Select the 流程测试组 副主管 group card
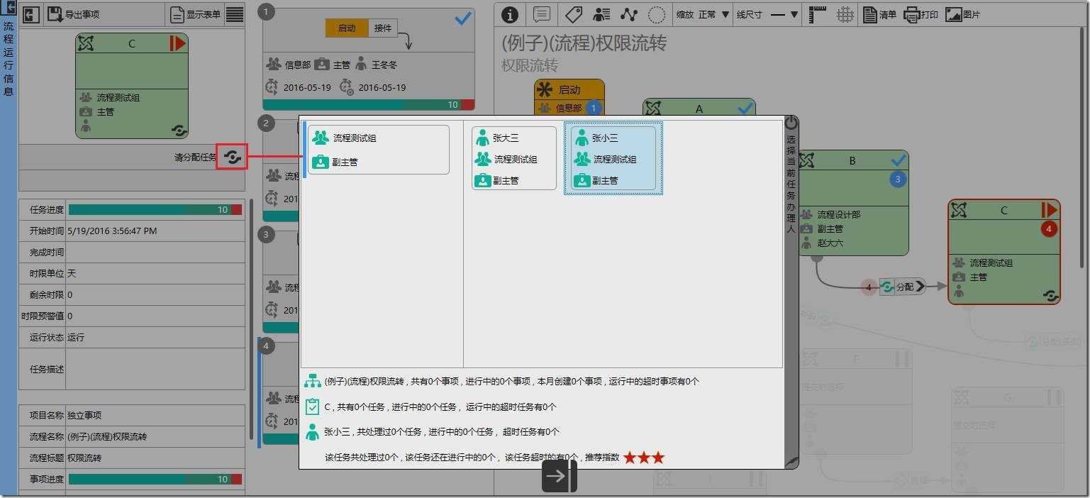Viewport: 1090px width, 498px height. 379,150
